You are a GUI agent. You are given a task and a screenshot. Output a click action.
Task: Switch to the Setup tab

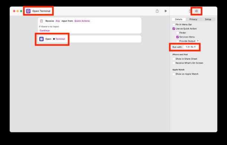pyautogui.click(x=208, y=19)
